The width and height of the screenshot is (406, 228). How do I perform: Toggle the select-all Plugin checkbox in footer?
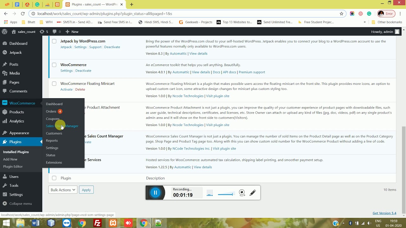pos(54,178)
